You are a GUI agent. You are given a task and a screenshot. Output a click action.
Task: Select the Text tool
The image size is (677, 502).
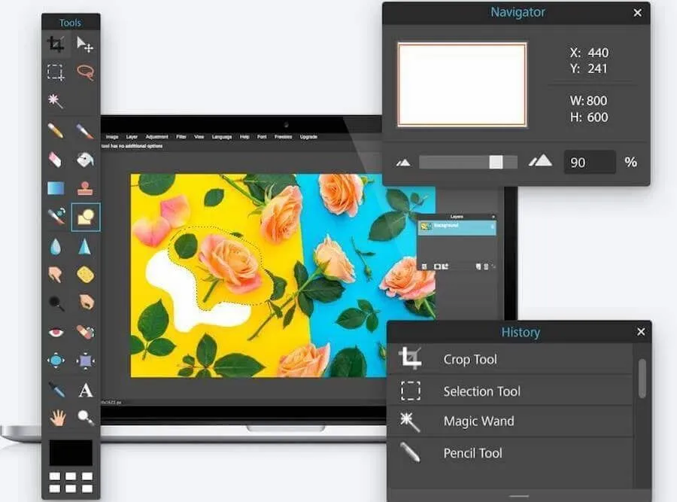[85, 390]
